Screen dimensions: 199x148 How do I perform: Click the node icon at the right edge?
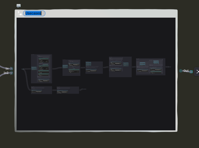click(x=197, y=71)
